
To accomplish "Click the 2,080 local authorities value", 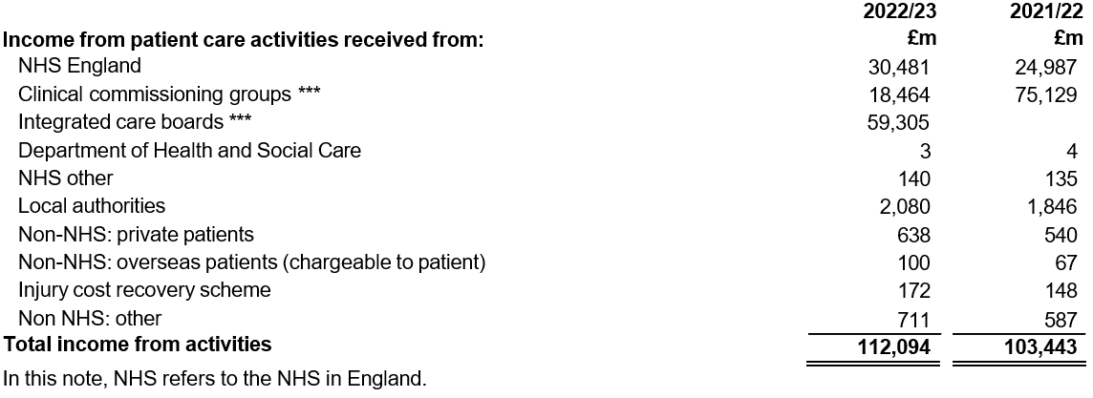I will coord(904,207).
